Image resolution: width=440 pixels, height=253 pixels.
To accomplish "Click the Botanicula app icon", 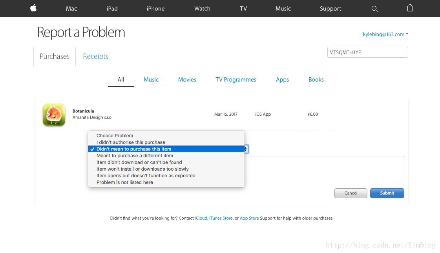I will coord(54,115).
